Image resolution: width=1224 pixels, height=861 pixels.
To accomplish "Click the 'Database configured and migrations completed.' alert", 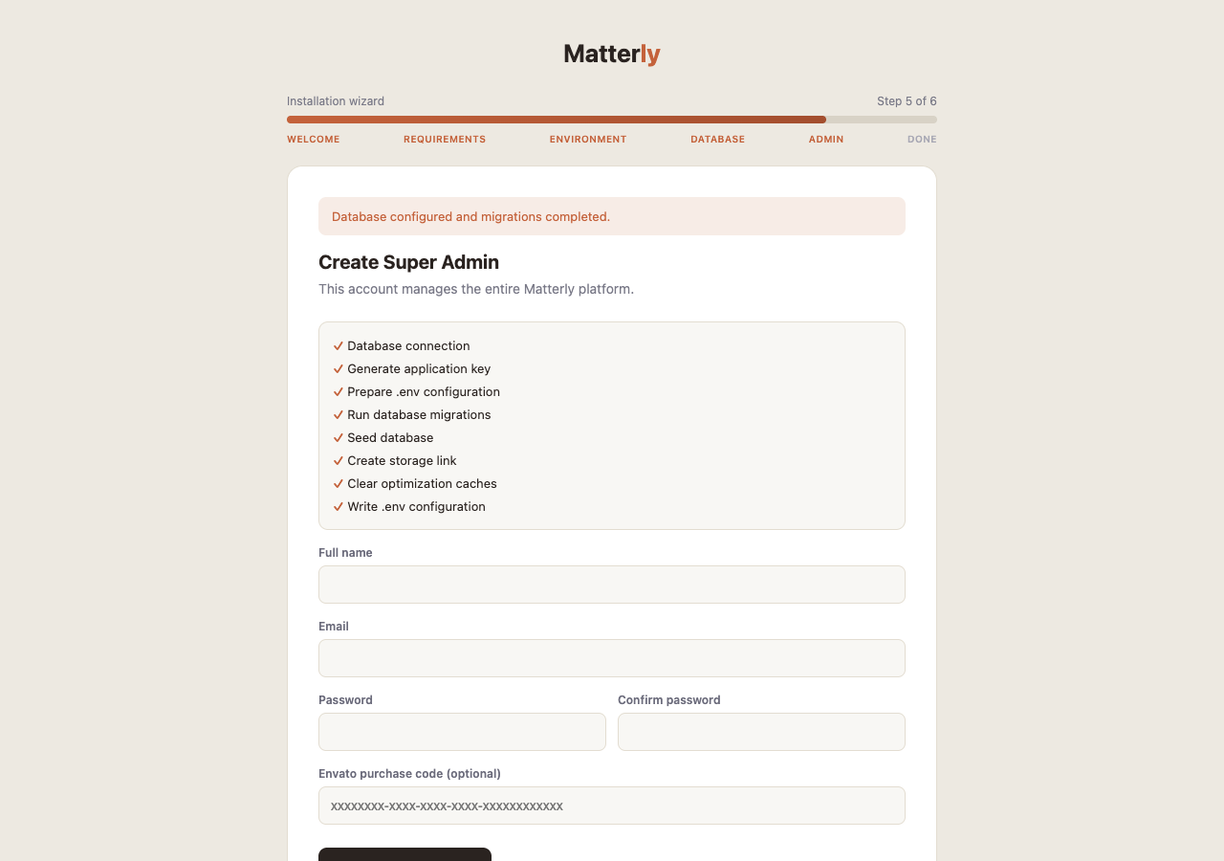I will (x=612, y=216).
